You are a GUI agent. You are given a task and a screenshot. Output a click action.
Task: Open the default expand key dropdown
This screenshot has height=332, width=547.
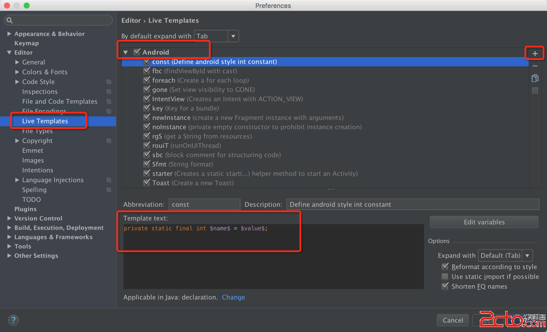[233, 36]
